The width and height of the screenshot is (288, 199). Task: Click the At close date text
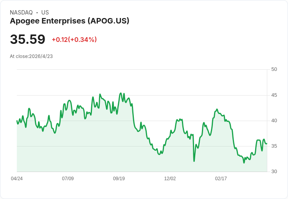[x=31, y=56]
